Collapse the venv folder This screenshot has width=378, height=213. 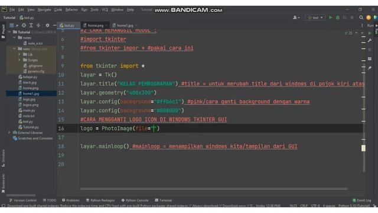pos(14,49)
